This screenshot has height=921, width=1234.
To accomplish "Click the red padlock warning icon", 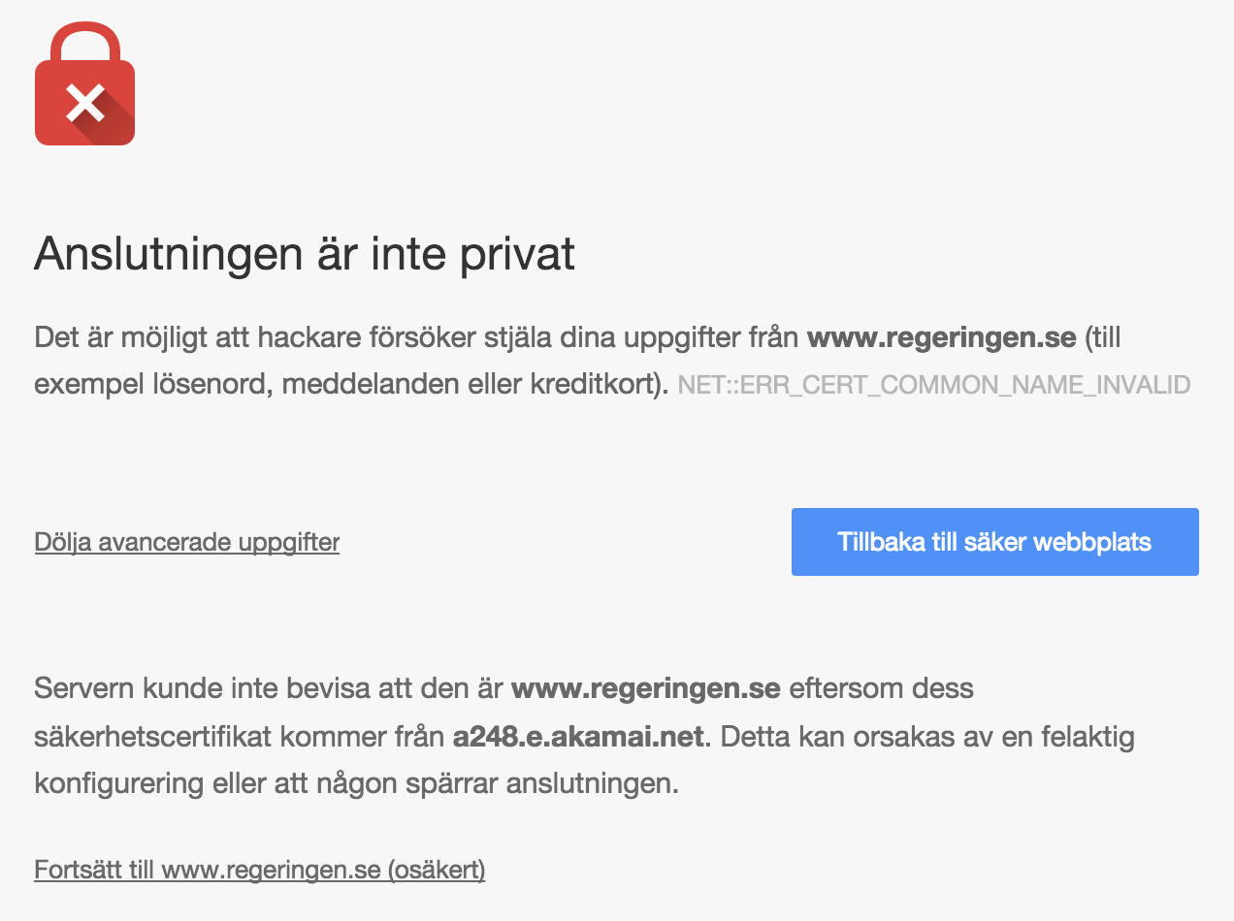I will [84, 85].
